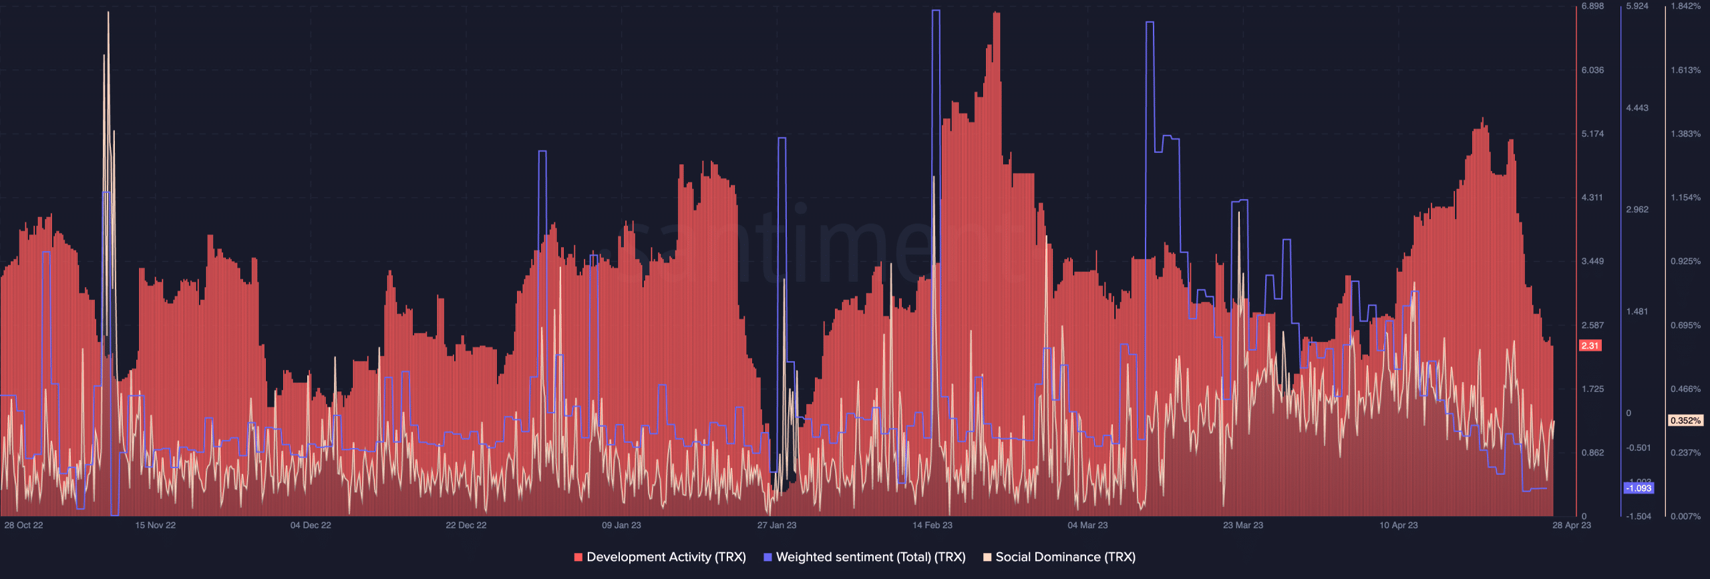
Task: Click the blue Weighted sentiment legend swatch
Action: pyautogui.click(x=767, y=557)
